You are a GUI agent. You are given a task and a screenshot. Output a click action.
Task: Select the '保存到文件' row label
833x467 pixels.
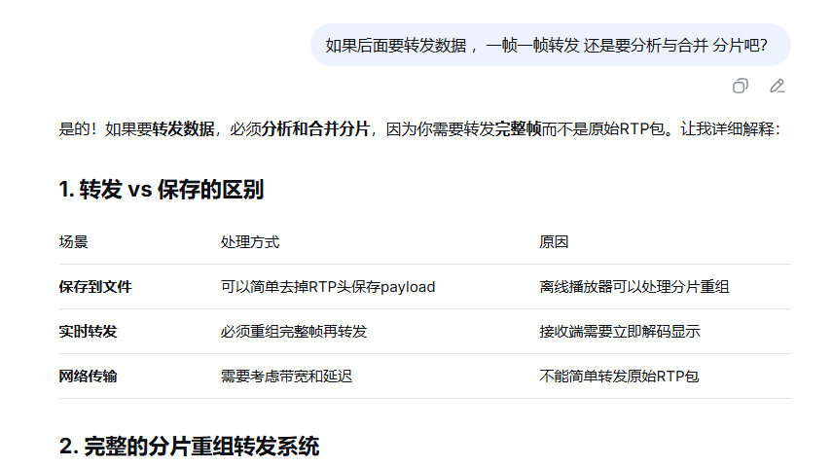95,287
